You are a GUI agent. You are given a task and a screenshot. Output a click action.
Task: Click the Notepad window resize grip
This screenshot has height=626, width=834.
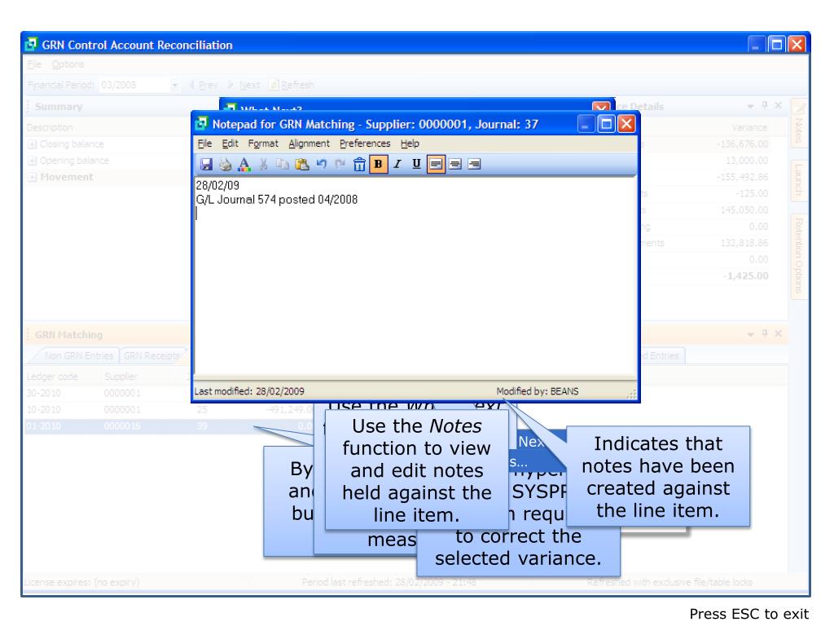coord(632,395)
